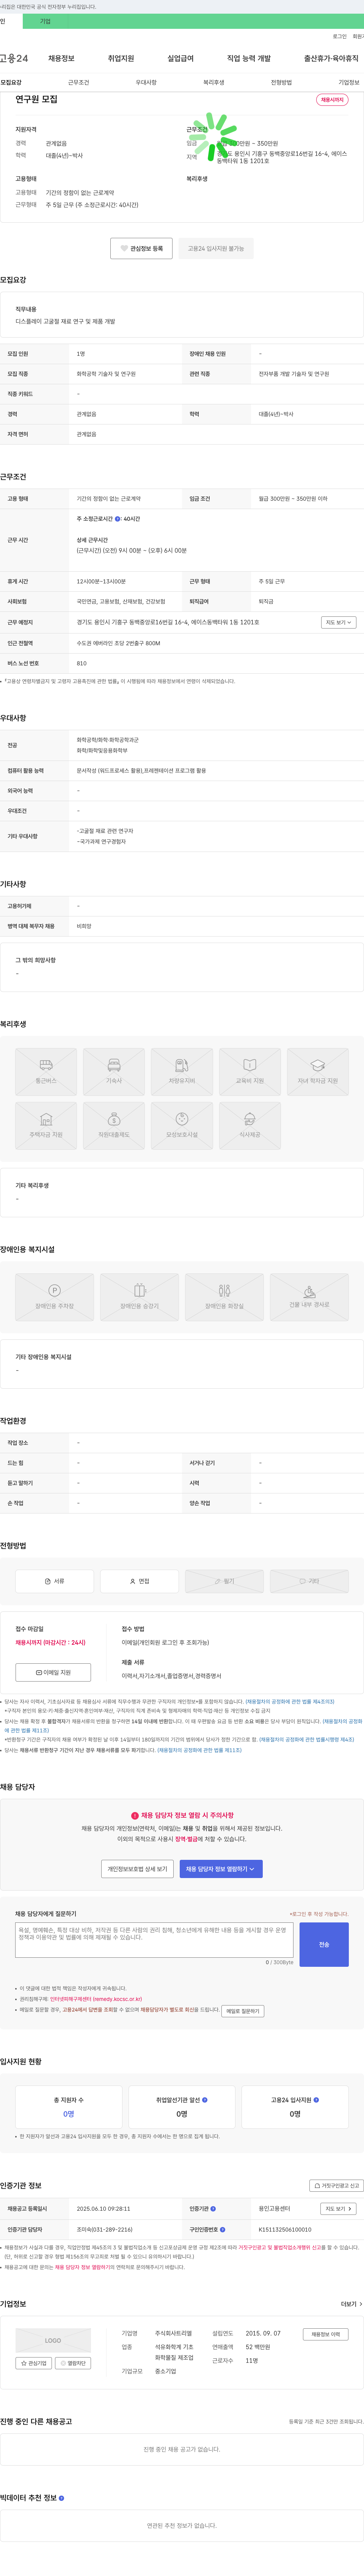Click 고용24 입사지원 불가능 button

216,248
